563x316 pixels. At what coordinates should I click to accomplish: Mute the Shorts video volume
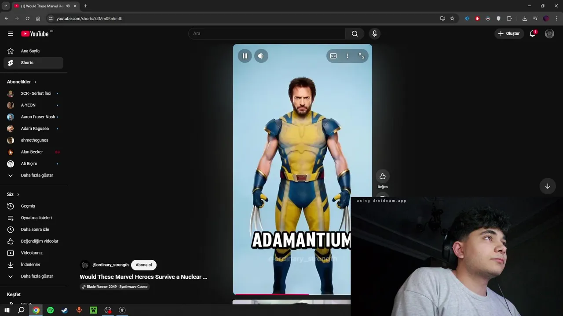pos(261,56)
